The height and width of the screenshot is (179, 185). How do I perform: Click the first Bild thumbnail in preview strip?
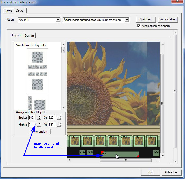(74, 141)
